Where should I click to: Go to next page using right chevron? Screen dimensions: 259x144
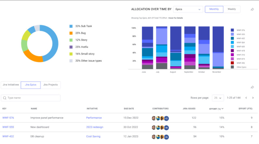point(253,98)
